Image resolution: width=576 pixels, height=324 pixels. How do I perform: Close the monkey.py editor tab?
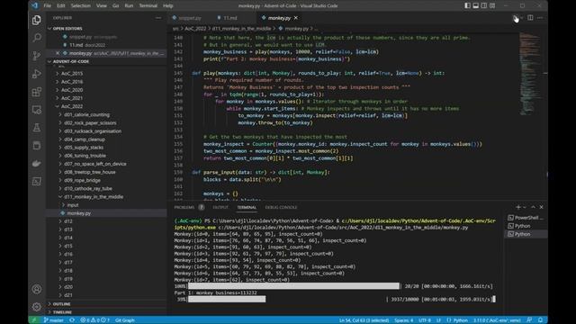296,18
